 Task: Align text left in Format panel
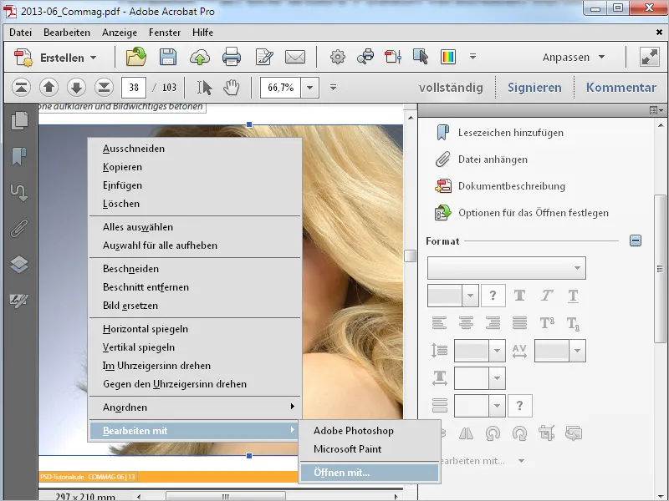click(440, 323)
